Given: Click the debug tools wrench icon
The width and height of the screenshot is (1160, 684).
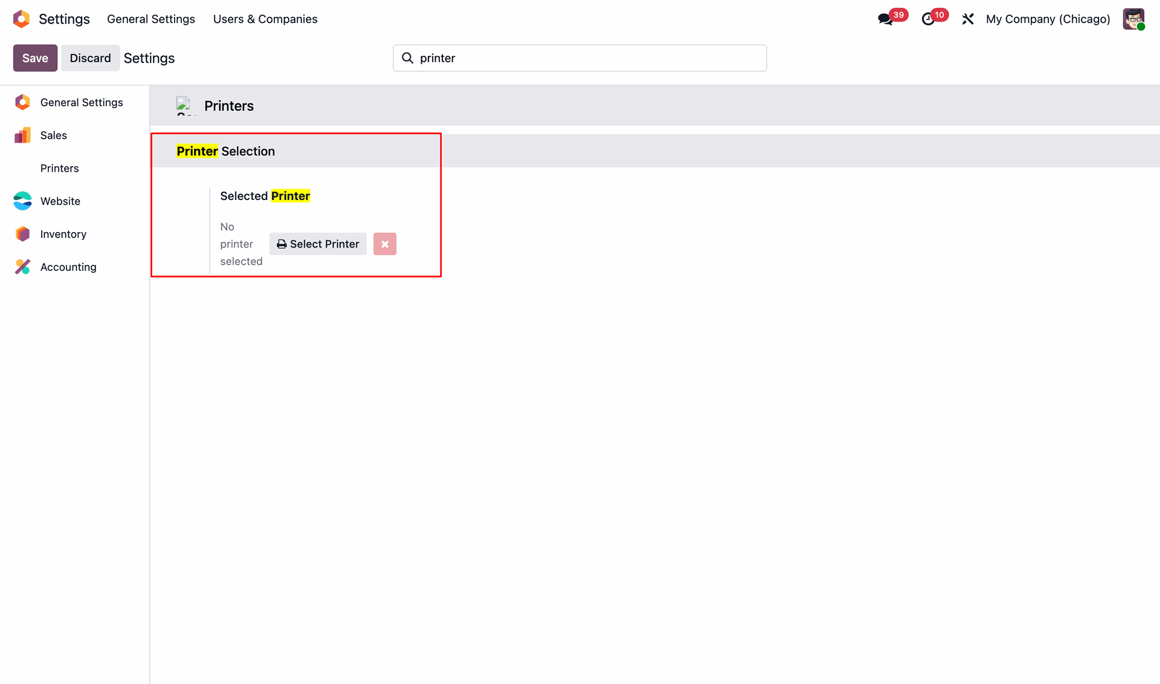Looking at the screenshot, I should (x=968, y=19).
